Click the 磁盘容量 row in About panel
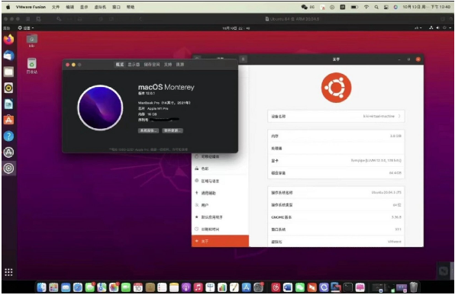The width and height of the screenshot is (455, 295). pos(336,173)
